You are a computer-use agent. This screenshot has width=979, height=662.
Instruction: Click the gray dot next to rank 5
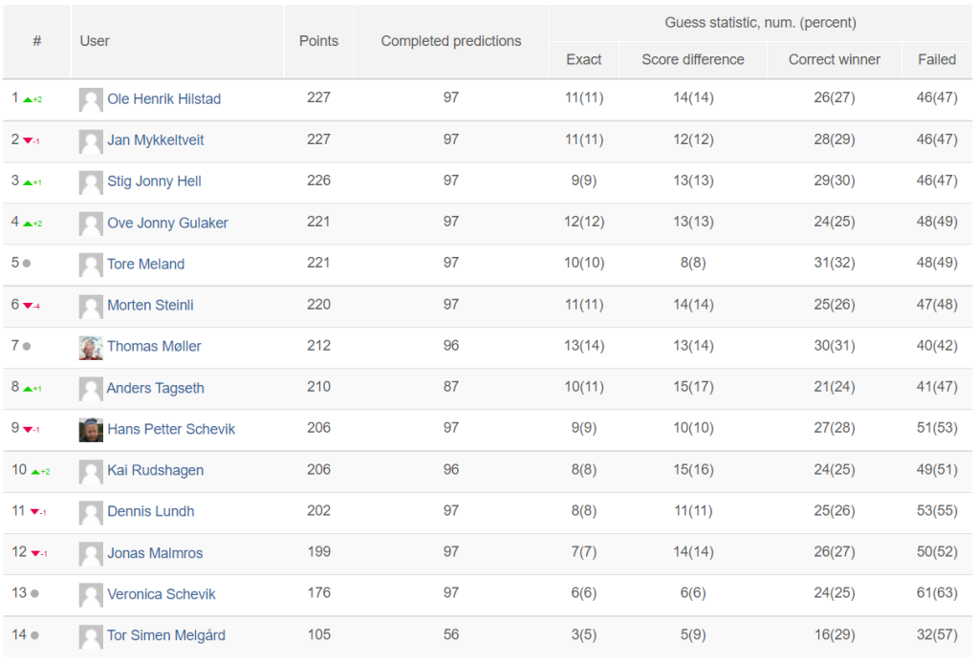tap(27, 264)
